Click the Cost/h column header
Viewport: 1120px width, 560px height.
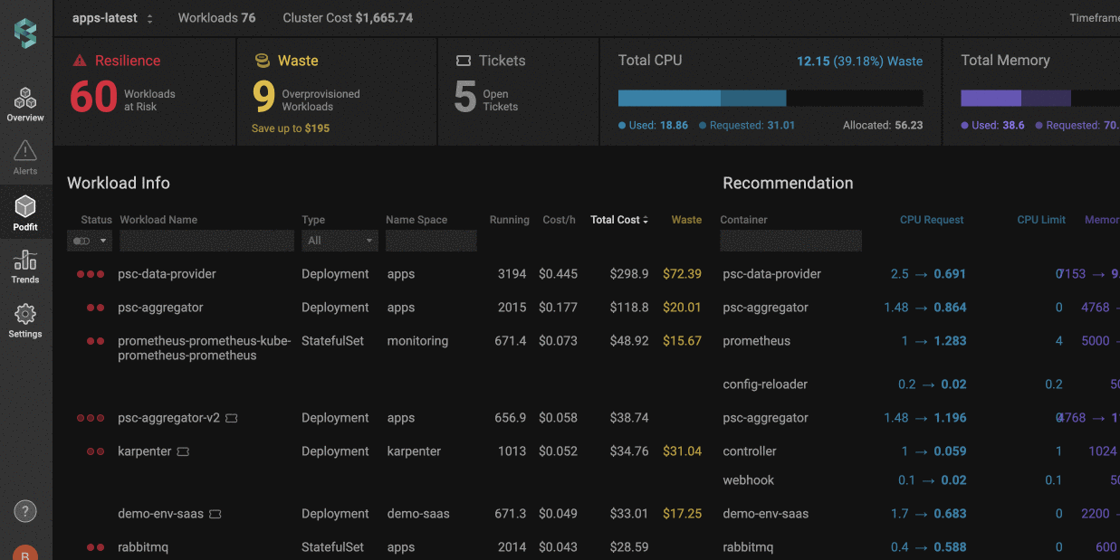tap(560, 220)
